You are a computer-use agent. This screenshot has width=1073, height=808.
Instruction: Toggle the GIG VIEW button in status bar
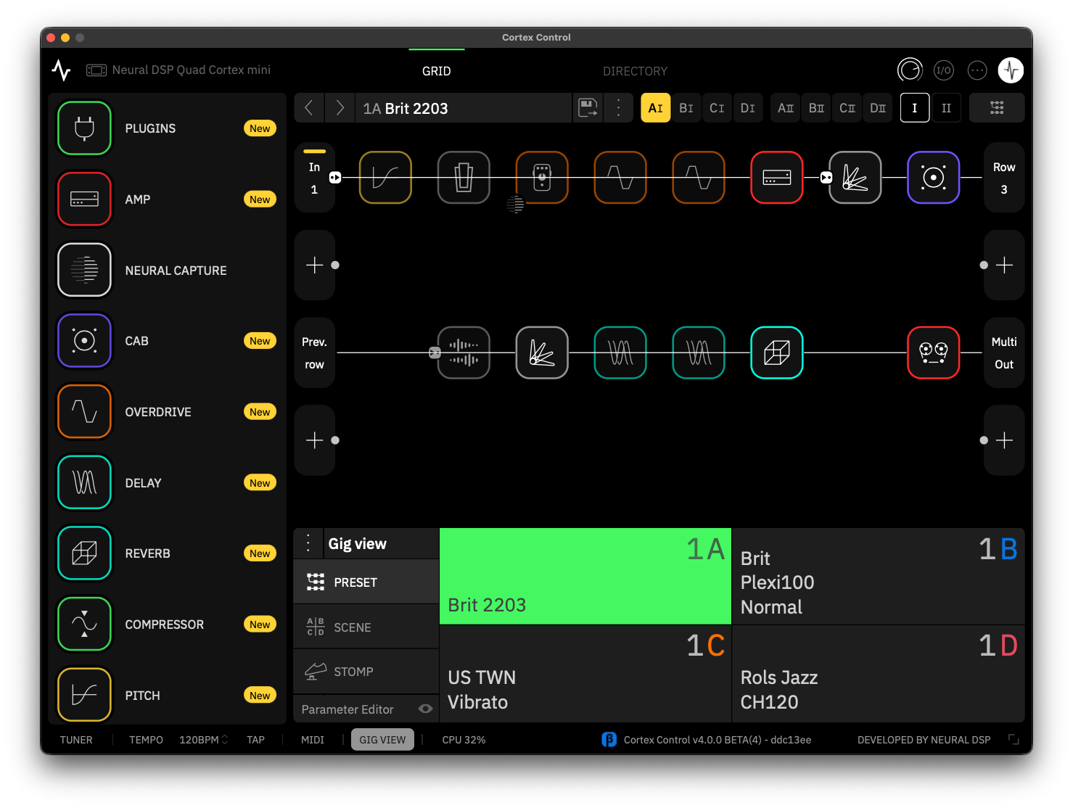tap(382, 740)
